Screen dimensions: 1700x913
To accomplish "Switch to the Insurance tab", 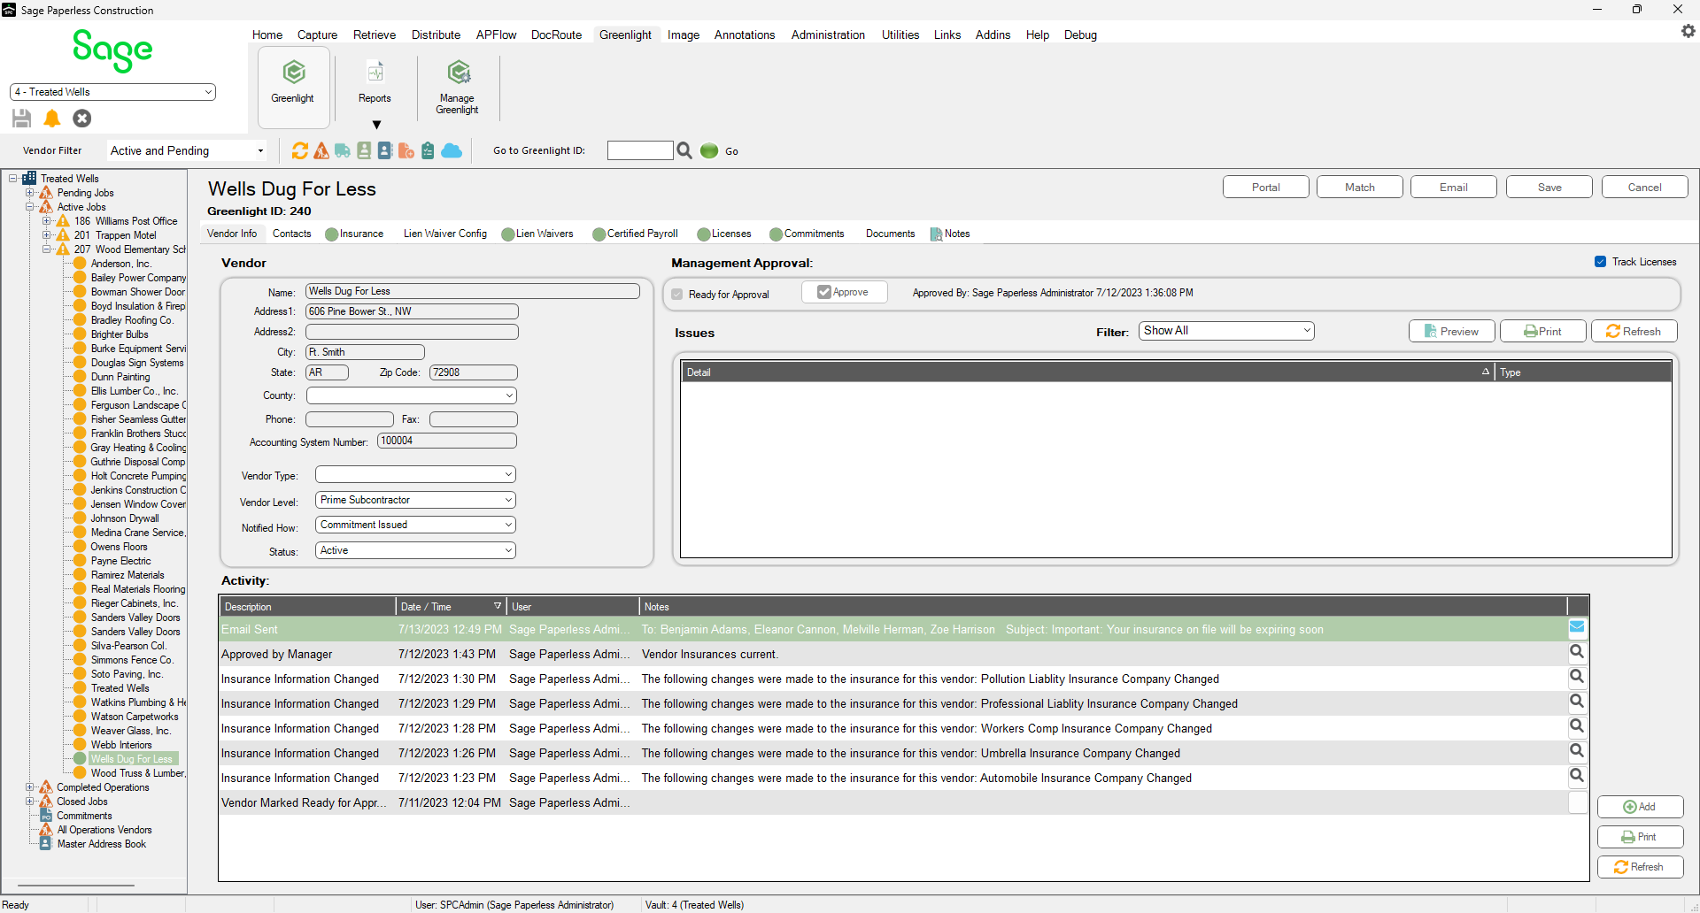I will click(x=354, y=234).
